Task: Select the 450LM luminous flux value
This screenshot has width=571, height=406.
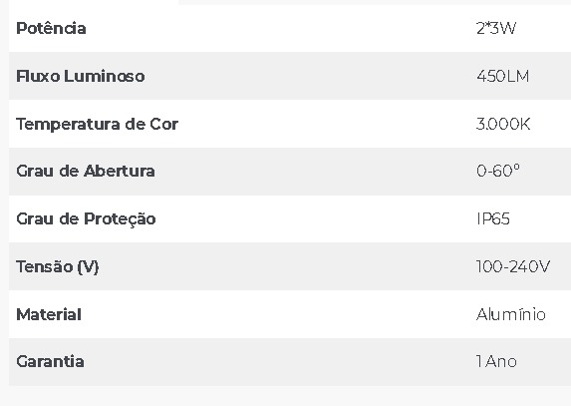Action: click(502, 76)
